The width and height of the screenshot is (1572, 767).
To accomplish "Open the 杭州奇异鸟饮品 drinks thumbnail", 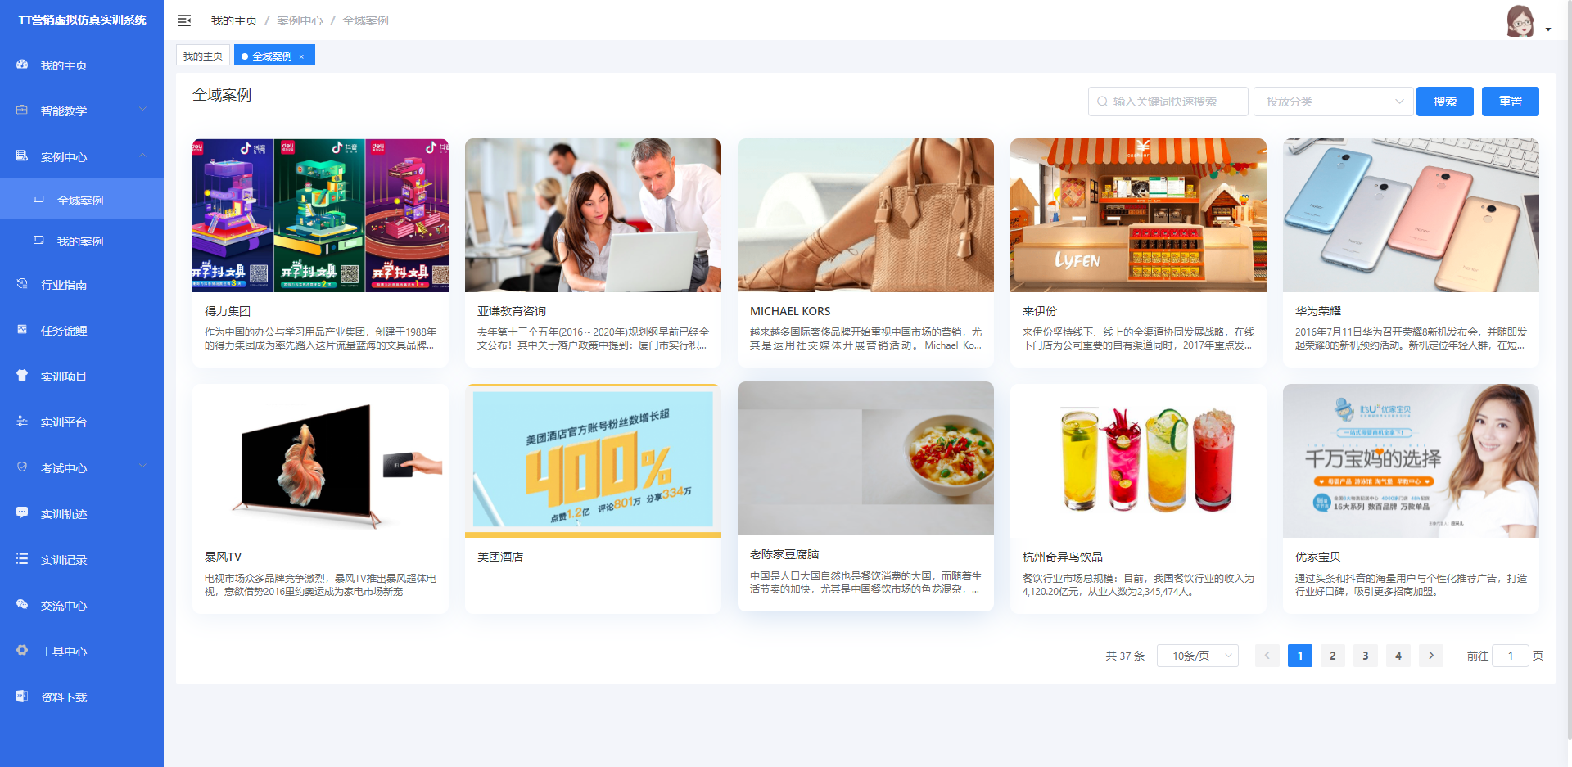I will (1138, 461).
